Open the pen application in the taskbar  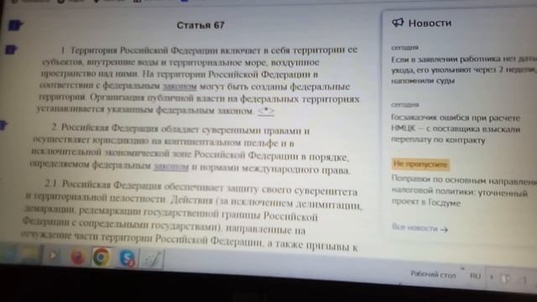[152, 259]
